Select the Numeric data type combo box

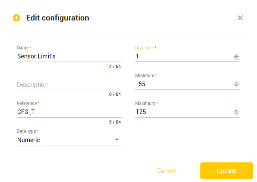(69, 140)
